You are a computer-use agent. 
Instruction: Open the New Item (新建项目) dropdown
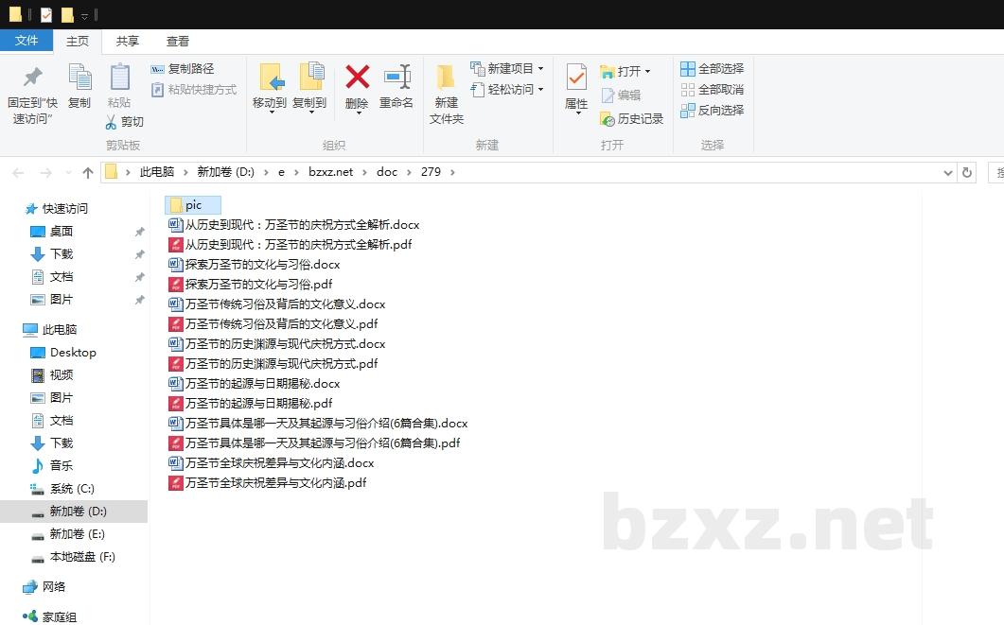click(540, 69)
